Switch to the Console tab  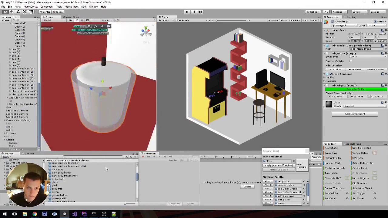28,154
